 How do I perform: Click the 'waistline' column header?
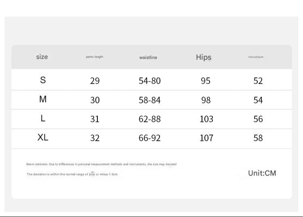pyautogui.click(x=148, y=58)
